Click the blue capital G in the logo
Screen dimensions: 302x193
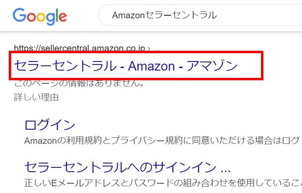pyautogui.click(x=19, y=15)
